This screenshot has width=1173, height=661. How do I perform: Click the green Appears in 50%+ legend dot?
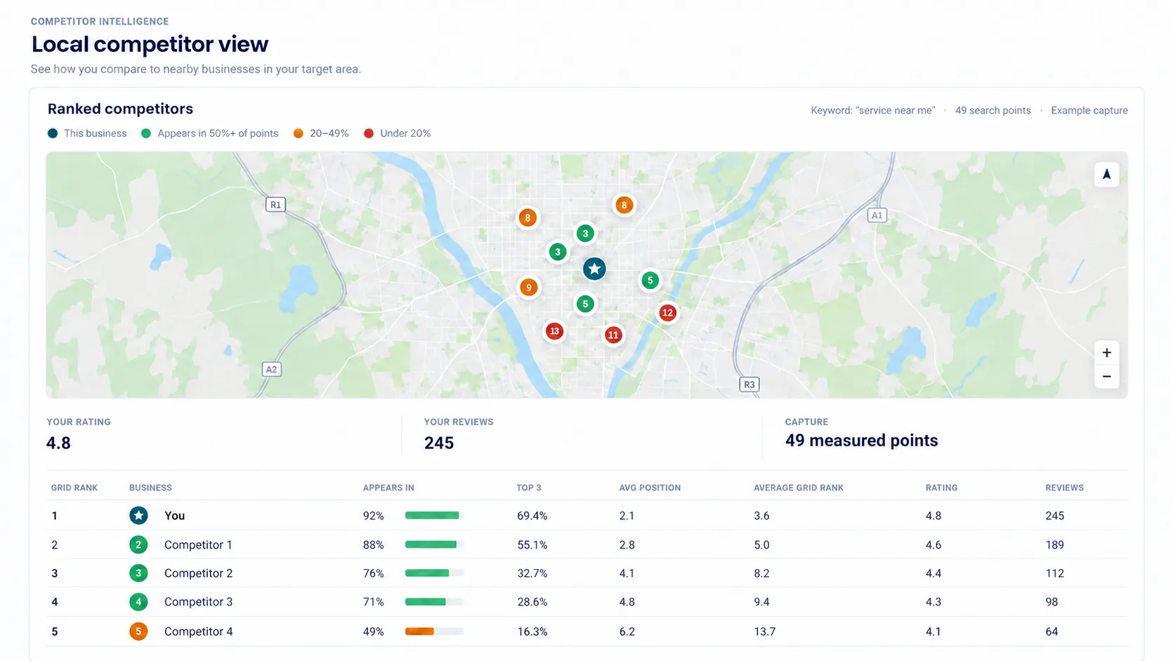(x=146, y=133)
